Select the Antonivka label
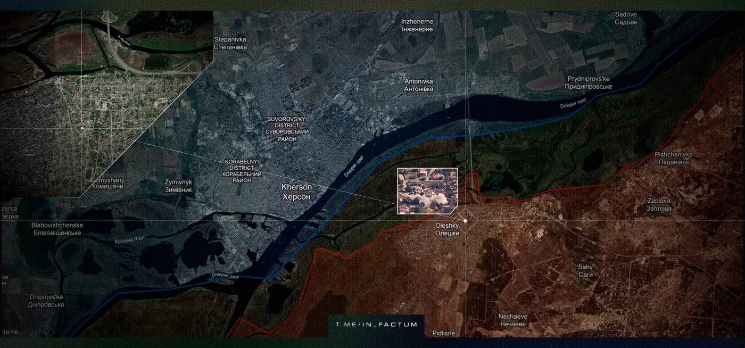Image resolution: width=745 pixels, height=348 pixels. (418, 85)
